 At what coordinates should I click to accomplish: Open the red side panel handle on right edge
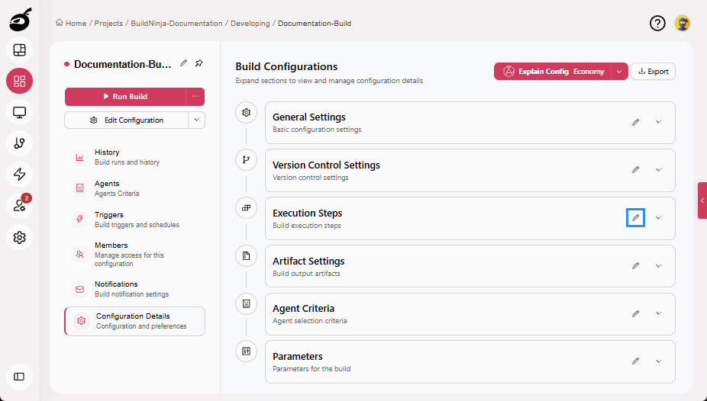pos(702,200)
